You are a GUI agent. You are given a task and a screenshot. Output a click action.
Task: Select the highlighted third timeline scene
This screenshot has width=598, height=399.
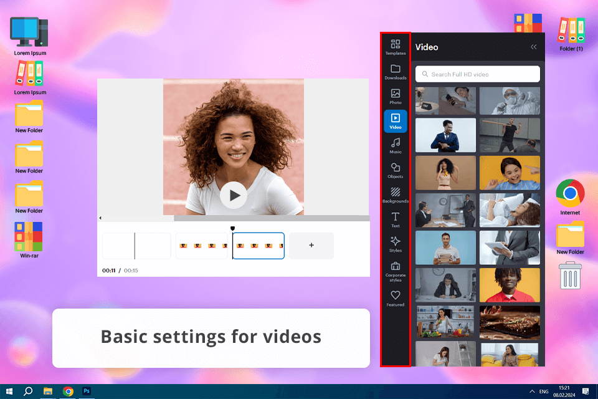[259, 246]
